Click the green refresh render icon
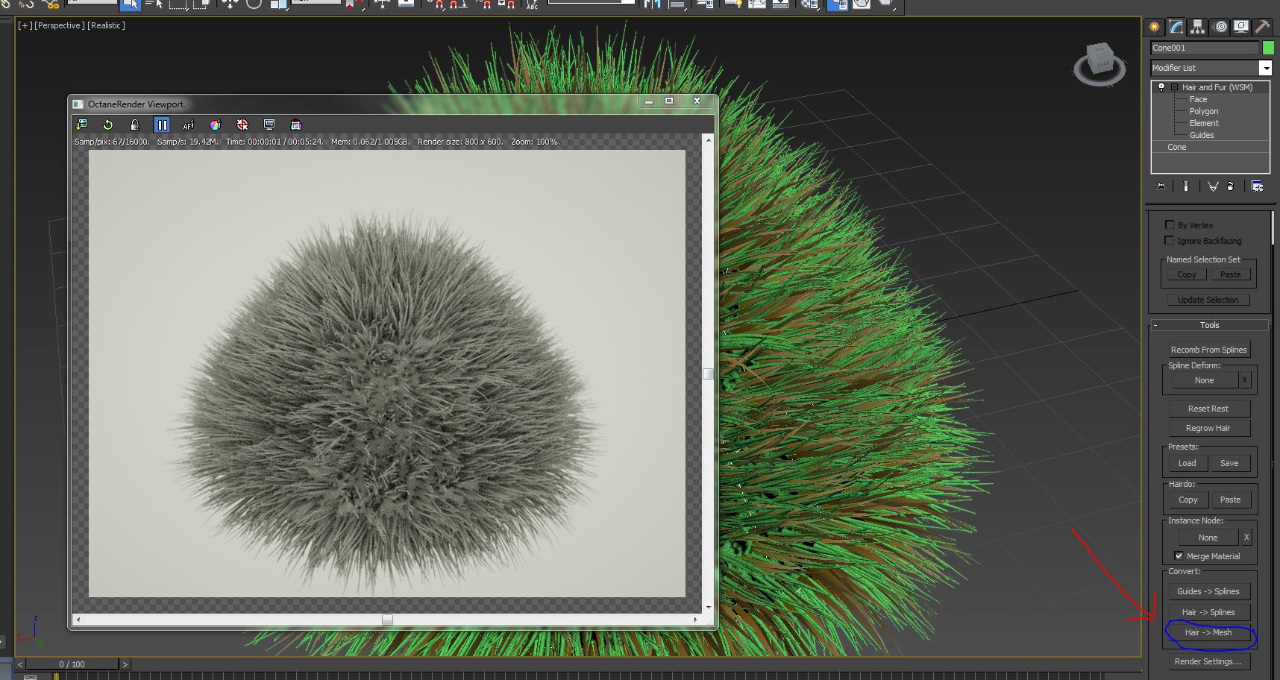 click(x=108, y=125)
